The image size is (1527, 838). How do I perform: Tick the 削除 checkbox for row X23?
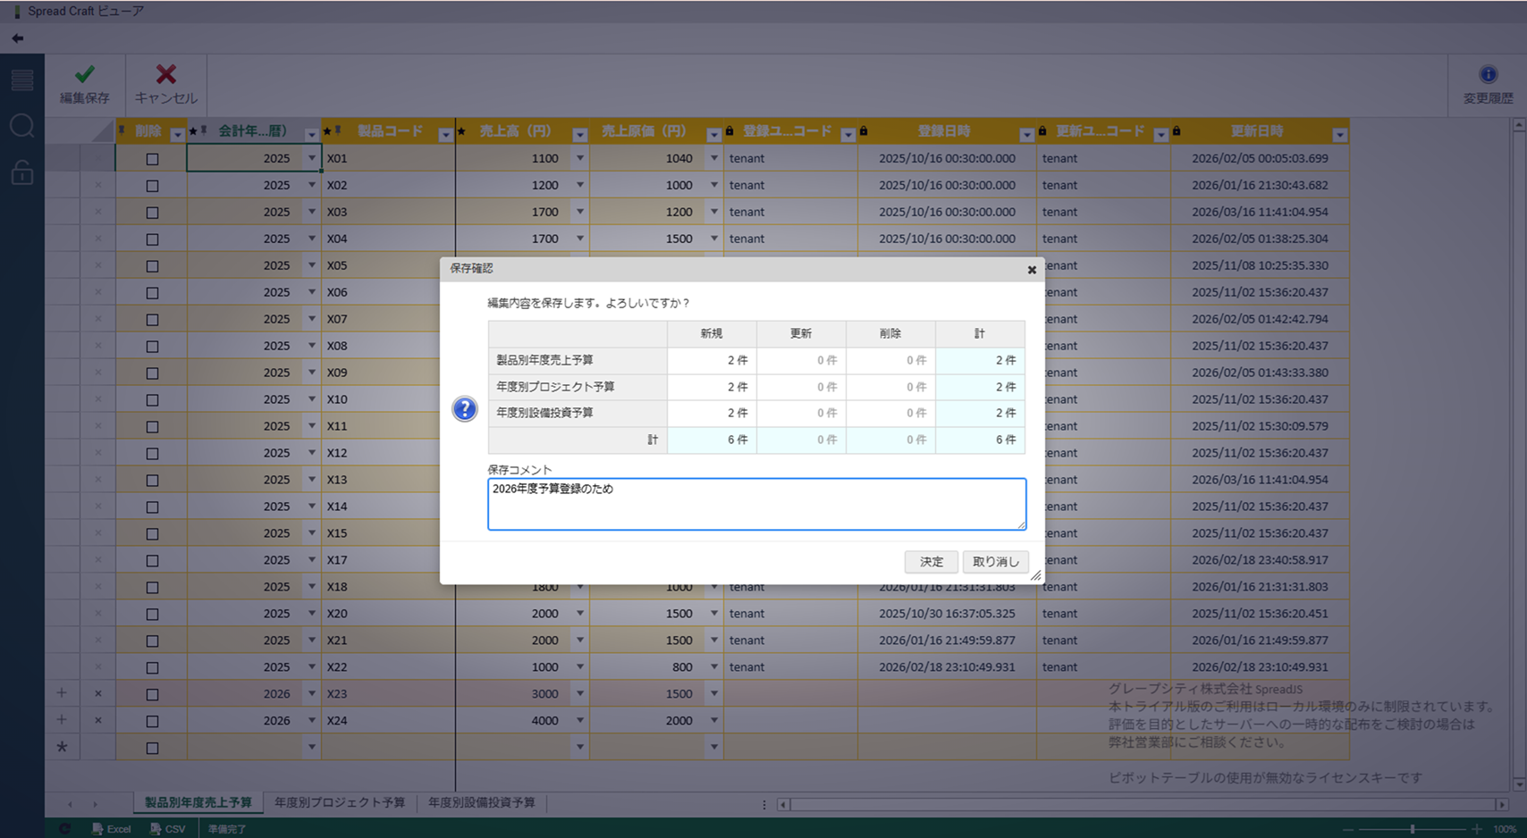coord(152,694)
